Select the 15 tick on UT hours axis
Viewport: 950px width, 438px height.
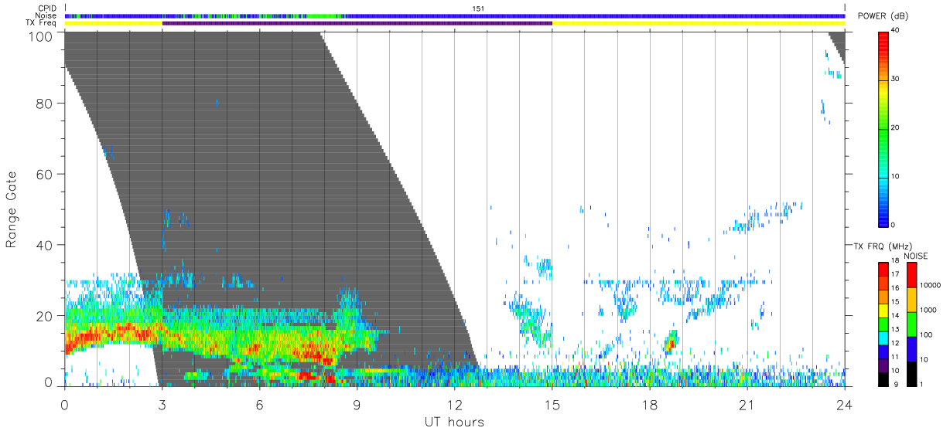pos(552,404)
